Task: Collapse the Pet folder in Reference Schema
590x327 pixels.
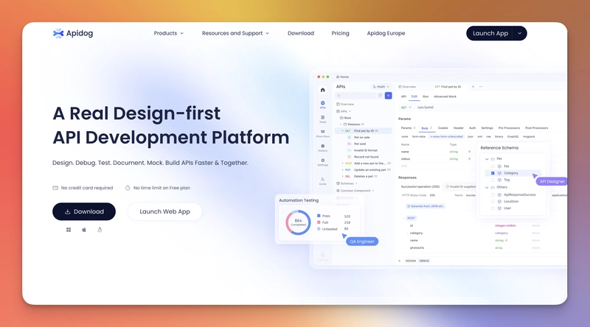Action: click(x=487, y=159)
